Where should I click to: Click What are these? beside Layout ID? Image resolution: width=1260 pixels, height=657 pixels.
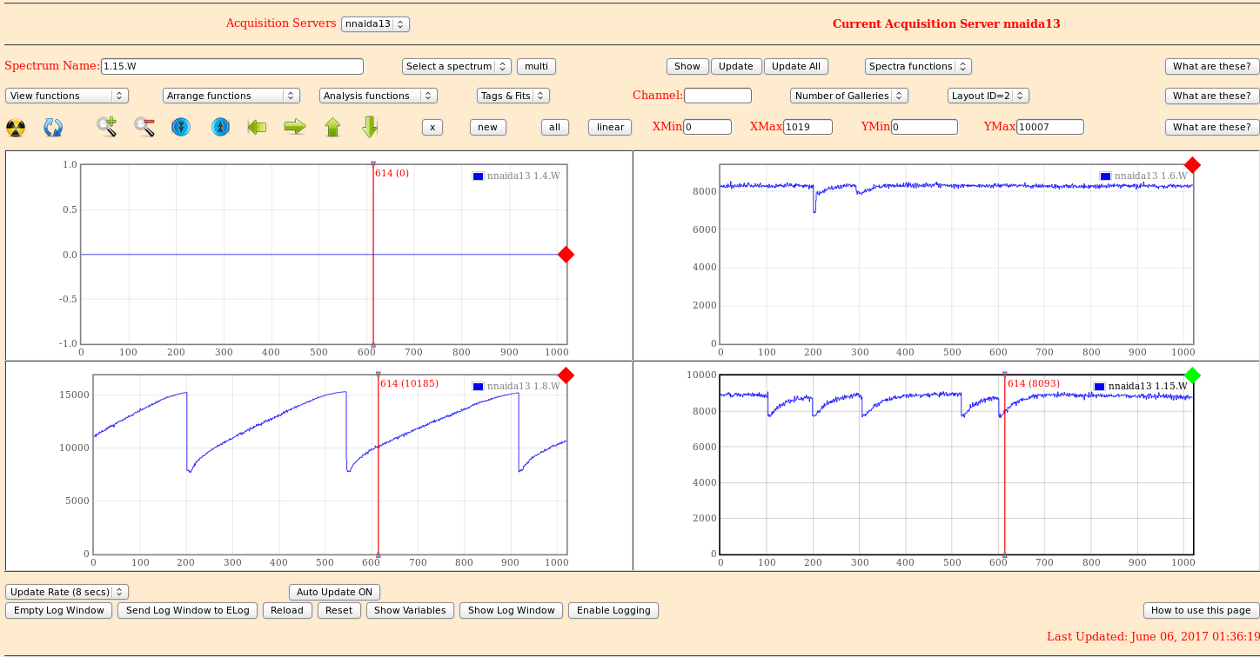point(1212,96)
